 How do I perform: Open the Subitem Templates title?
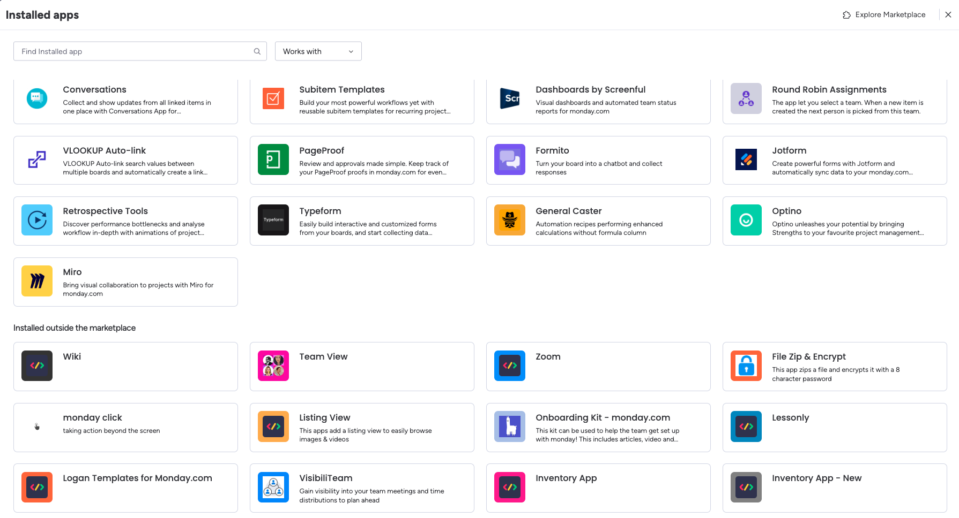pos(342,89)
